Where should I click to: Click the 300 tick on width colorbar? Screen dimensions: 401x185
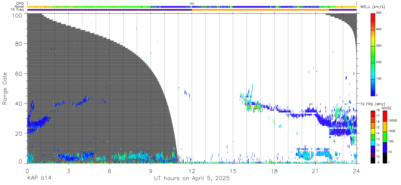point(379,46)
